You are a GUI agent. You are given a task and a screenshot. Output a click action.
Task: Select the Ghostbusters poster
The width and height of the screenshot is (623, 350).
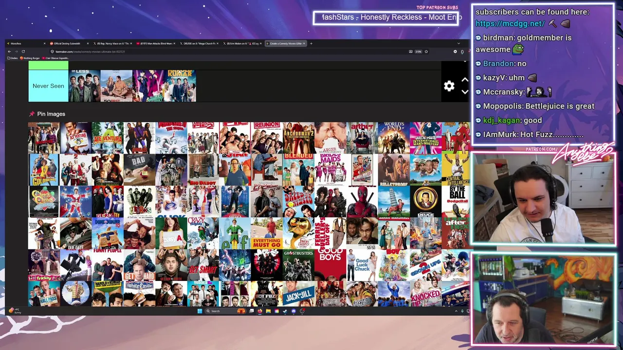click(298, 264)
